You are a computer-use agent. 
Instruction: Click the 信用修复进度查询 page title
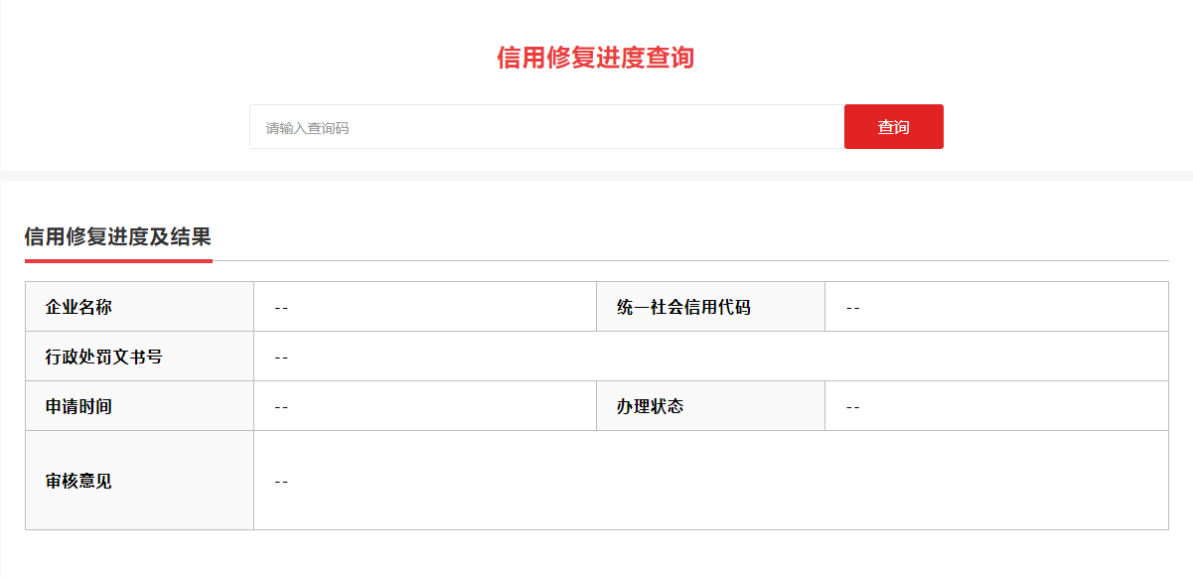[595, 58]
